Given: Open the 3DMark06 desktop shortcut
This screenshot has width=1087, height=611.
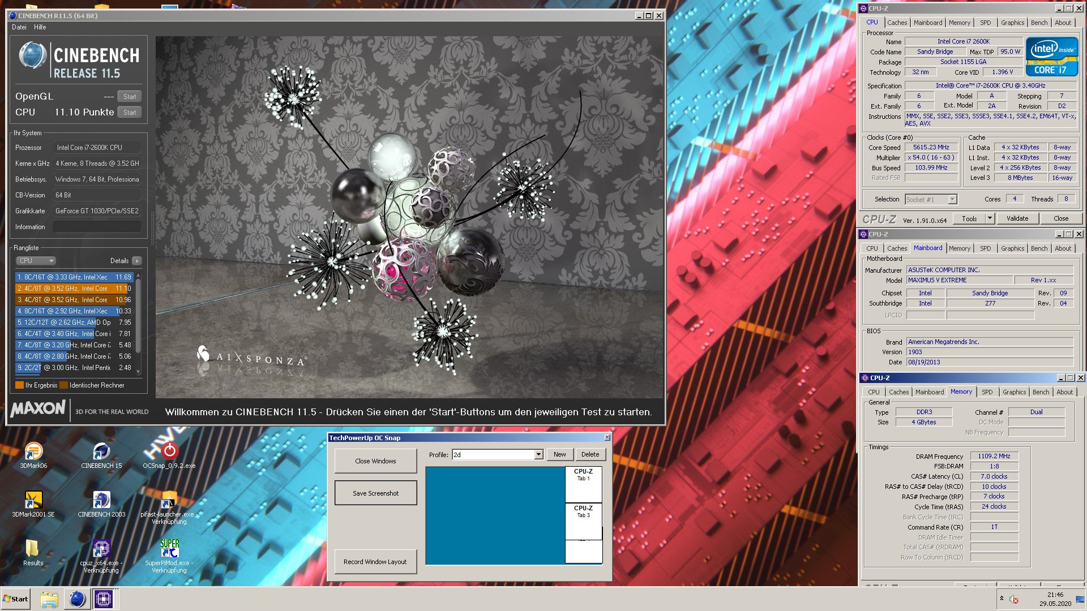Looking at the screenshot, I should point(33,455).
